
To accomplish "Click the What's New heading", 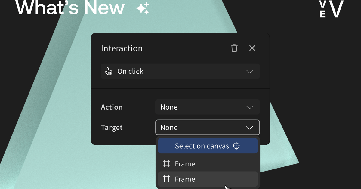I will [70, 8].
